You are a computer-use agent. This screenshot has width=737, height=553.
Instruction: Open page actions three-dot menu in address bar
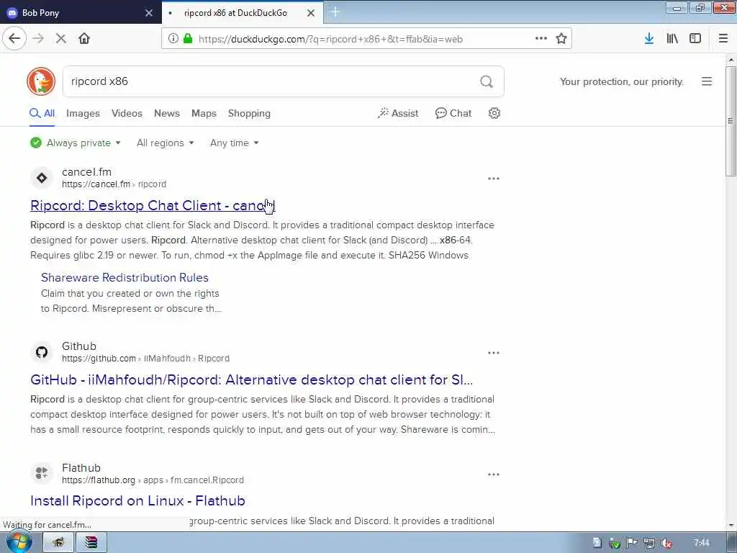coord(541,39)
